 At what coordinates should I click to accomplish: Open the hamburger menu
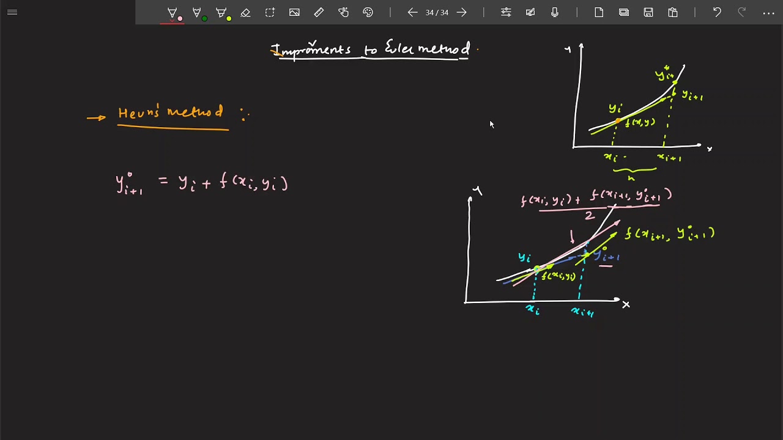pyautogui.click(x=12, y=12)
